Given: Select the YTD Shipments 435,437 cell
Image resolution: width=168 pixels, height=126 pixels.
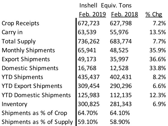Looking at the screenshot, I should pyautogui.click(x=88, y=77).
